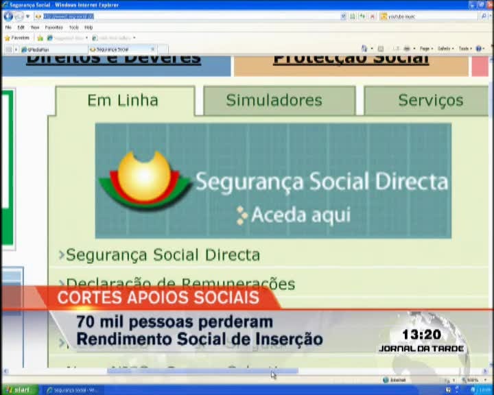The image size is (494, 395).
Task: Switch to the Simuladores tab
Action: 274,100
